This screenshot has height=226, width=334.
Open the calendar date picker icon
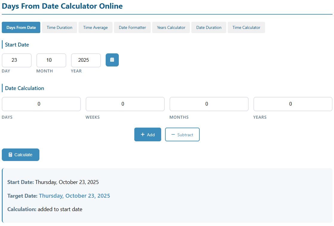pos(112,60)
